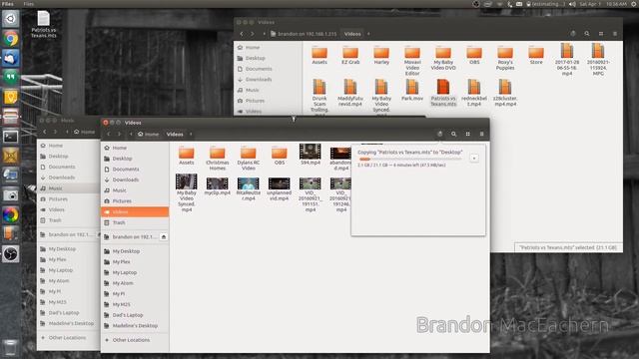Click the copy progress bar in the popover
Viewport: 639px width, 359px height.
(x=410, y=160)
